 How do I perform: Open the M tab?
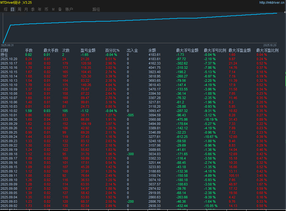[x=53, y=9]
